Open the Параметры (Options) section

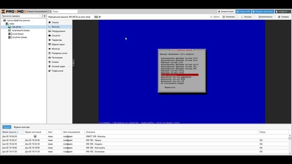[x=57, y=40]
